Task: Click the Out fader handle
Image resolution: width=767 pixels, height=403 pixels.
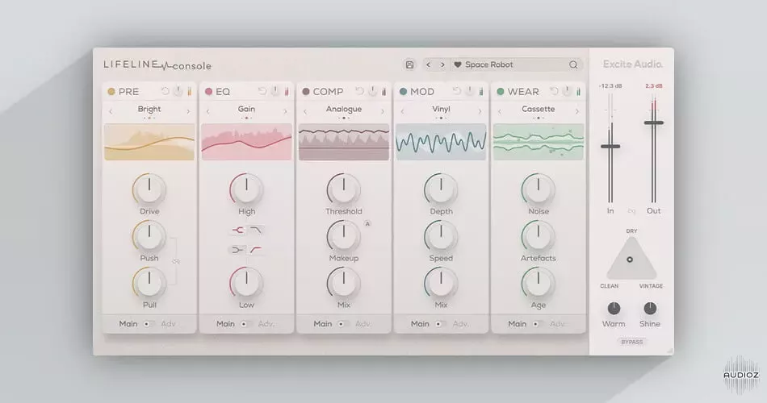Action: click(653, 123)
